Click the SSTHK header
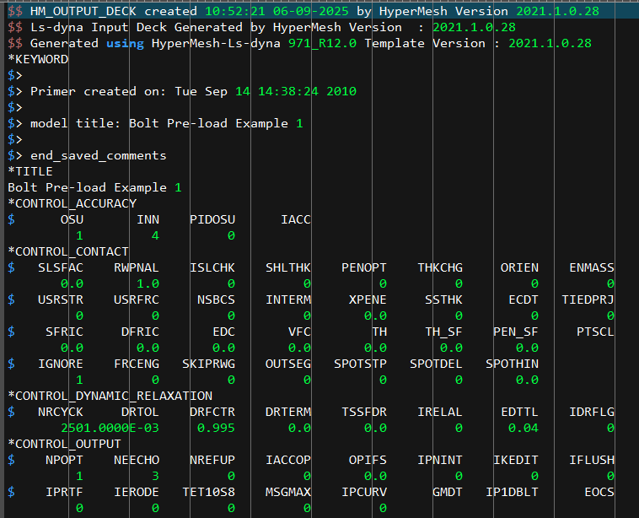This screenshot has height=518, width=639. tap(443, 299)
